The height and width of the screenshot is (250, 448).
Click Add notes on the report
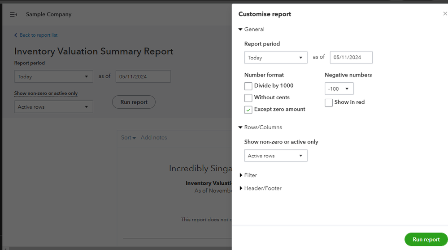(x=154, y=138)
